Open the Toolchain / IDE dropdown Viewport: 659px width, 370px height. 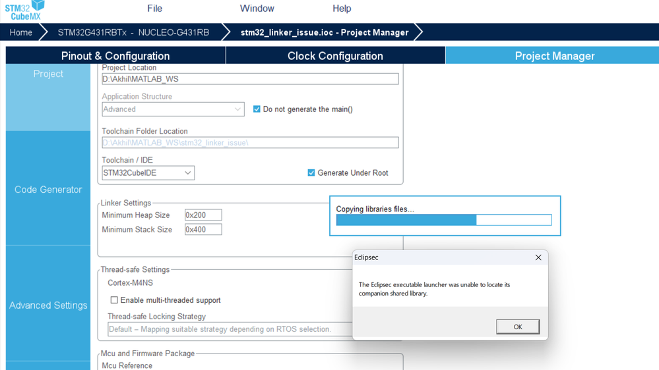pos(148,173)
